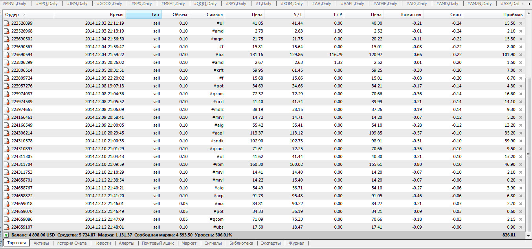Close order 223974087 using X at row end
This screenshot has height=249, width=532.
(521, 94)
